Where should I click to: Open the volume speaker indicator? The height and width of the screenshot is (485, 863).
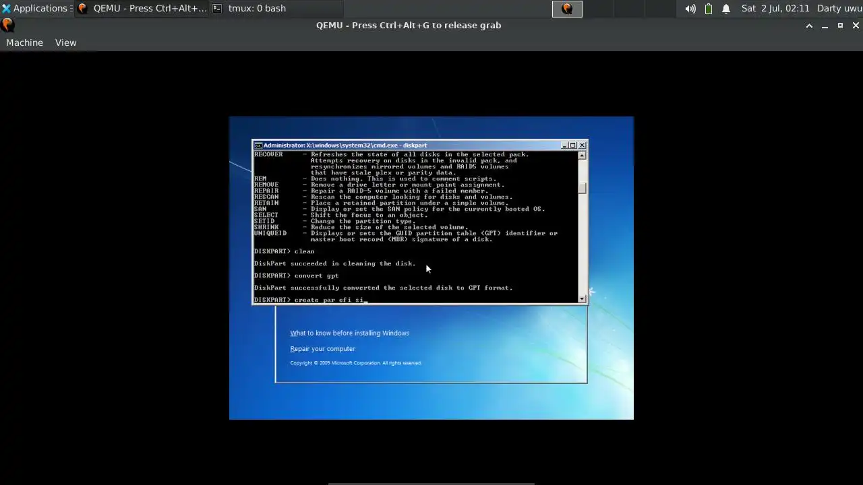pos(690,9)
